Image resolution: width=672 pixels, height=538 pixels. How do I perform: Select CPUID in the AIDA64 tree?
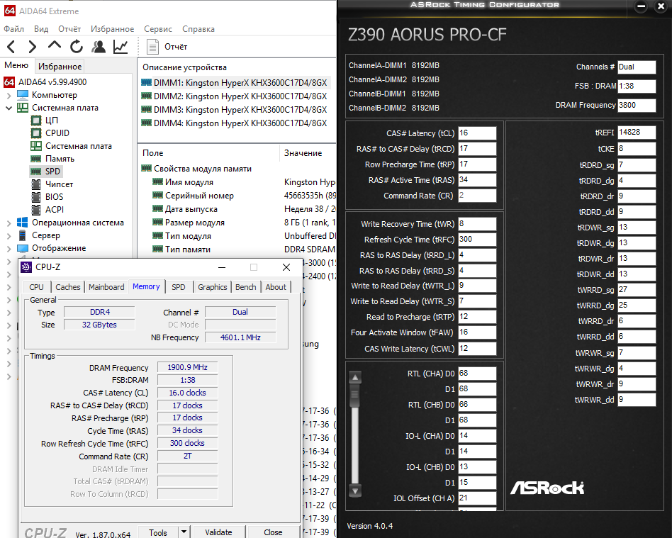click(x=57, y=133)
